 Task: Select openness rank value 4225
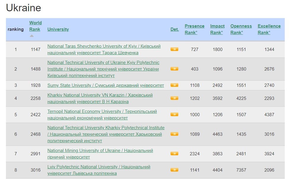[241, 98]
